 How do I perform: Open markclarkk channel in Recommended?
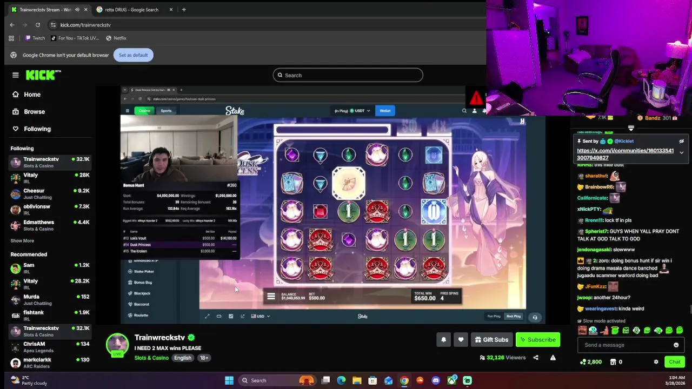50,363
